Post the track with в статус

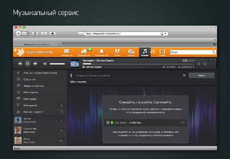click(169, 67)
